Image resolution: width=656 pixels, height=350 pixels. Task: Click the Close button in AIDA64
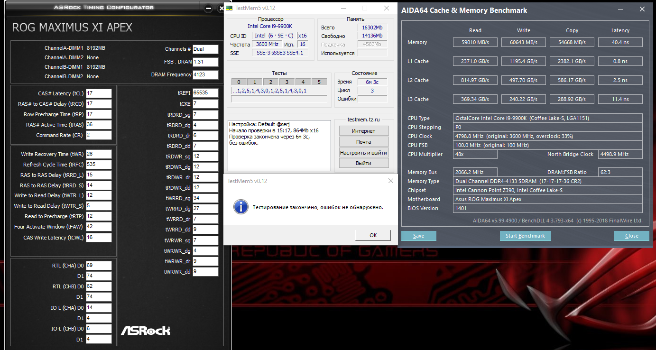631,236
